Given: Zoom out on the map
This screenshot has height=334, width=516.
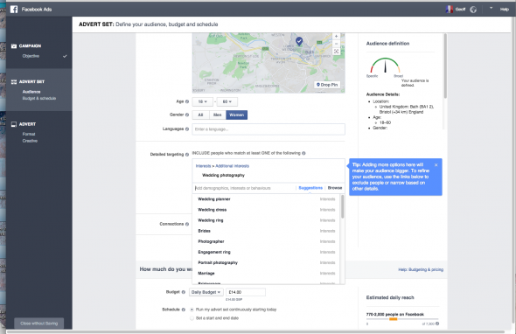Looking at the screenshot, I should (x=336, y=44).
